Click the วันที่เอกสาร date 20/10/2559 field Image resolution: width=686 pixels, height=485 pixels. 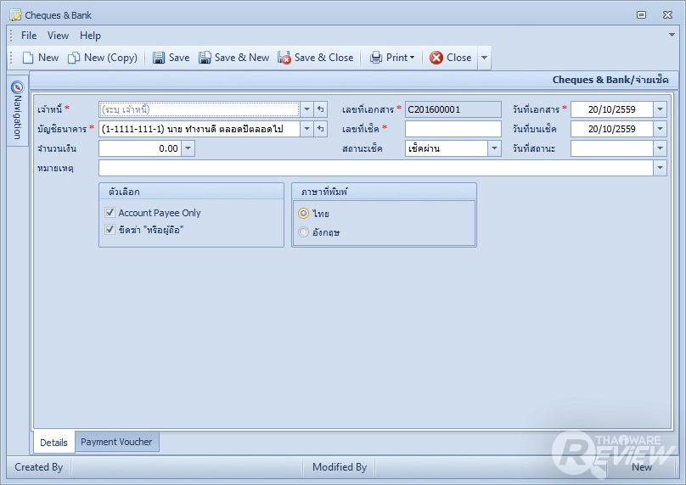point(611,109)
